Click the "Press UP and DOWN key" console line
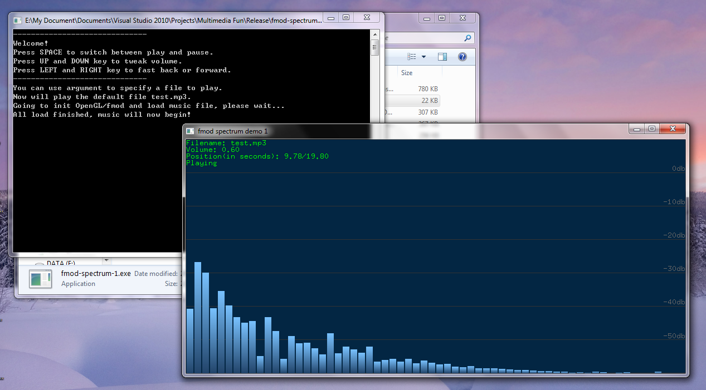706x390 pixels. click(x=98, y=61)
